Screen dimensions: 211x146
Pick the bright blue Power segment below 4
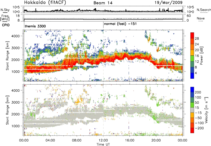pyautogui.click(x=192, y=76)
